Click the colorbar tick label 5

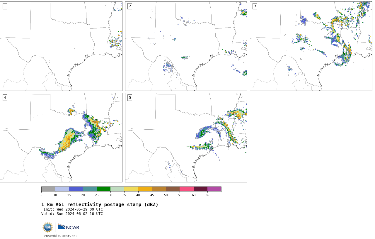click(x=41, y=195)
